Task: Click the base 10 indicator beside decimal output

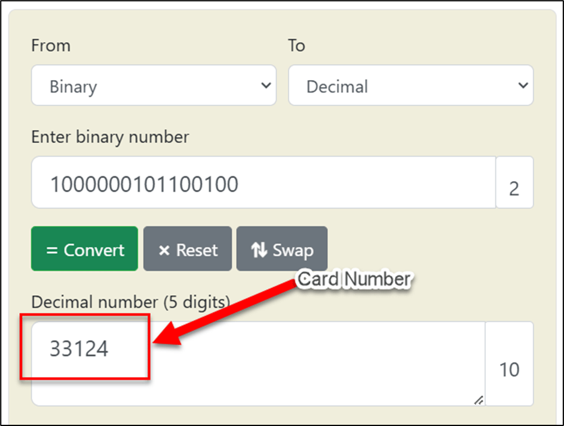Action: point(509,364)
